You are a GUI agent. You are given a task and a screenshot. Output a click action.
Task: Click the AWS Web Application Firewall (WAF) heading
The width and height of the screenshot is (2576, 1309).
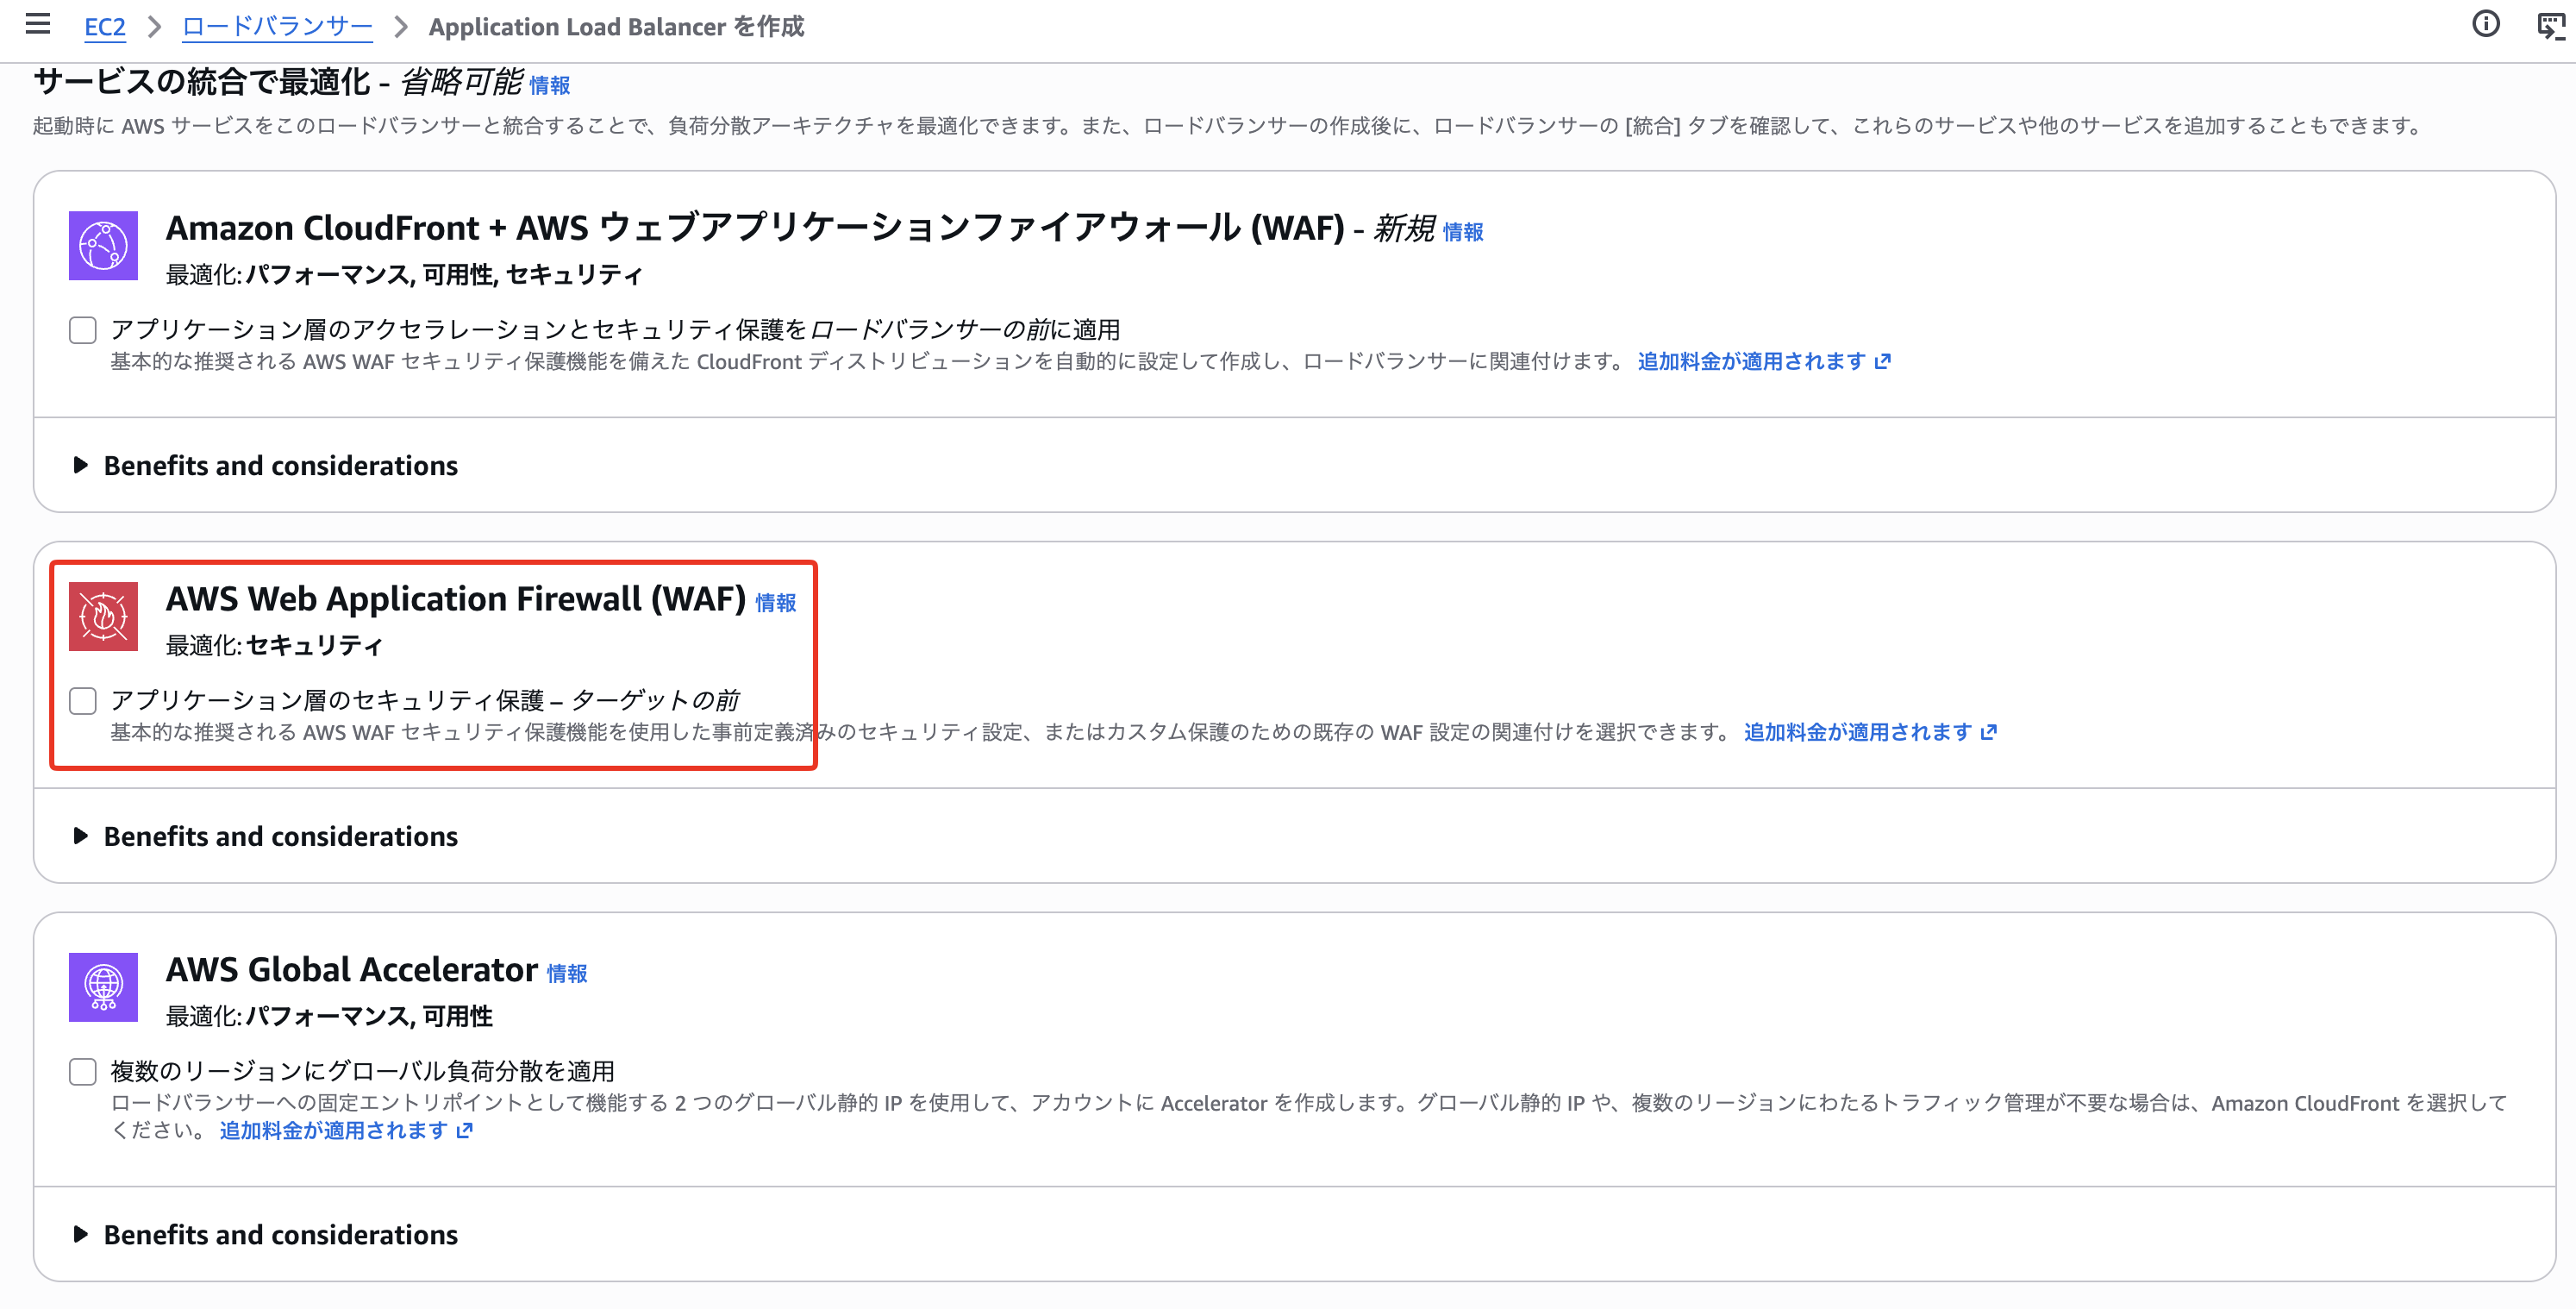[456, 599]
